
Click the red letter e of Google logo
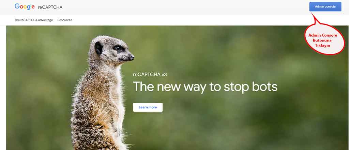[x=33, y=7]
